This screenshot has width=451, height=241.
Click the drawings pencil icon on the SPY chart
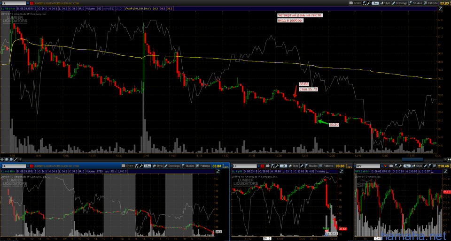425,166
